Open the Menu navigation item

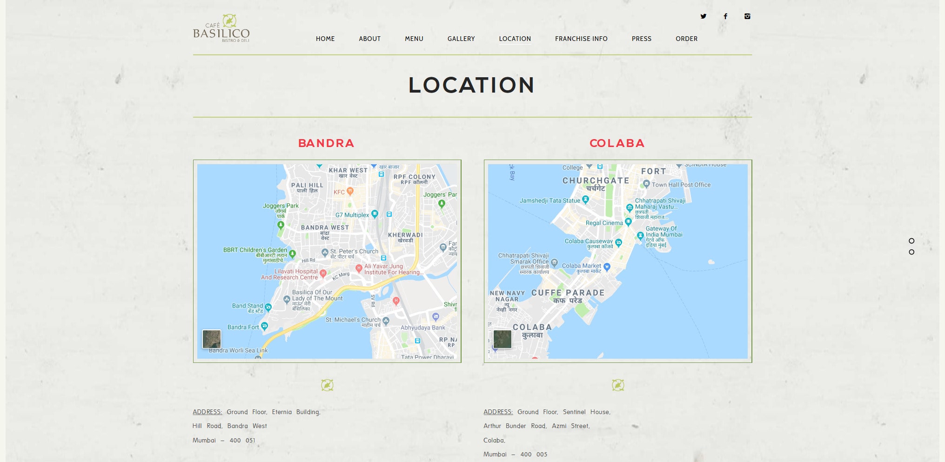(x=414, y=39)
